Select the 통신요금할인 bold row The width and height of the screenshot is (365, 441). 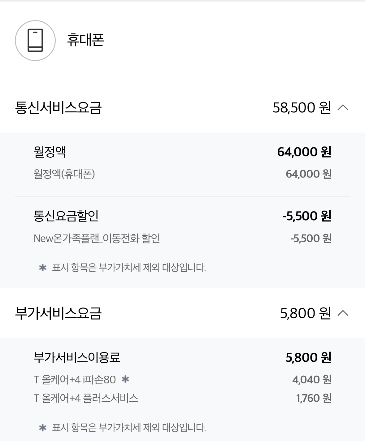click(182, 216)
